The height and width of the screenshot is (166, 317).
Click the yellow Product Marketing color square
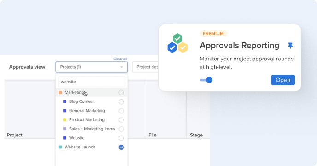pos(65,120)
